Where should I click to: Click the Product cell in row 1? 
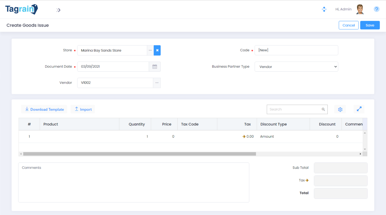pyautogui.click(x=79, y=137)
